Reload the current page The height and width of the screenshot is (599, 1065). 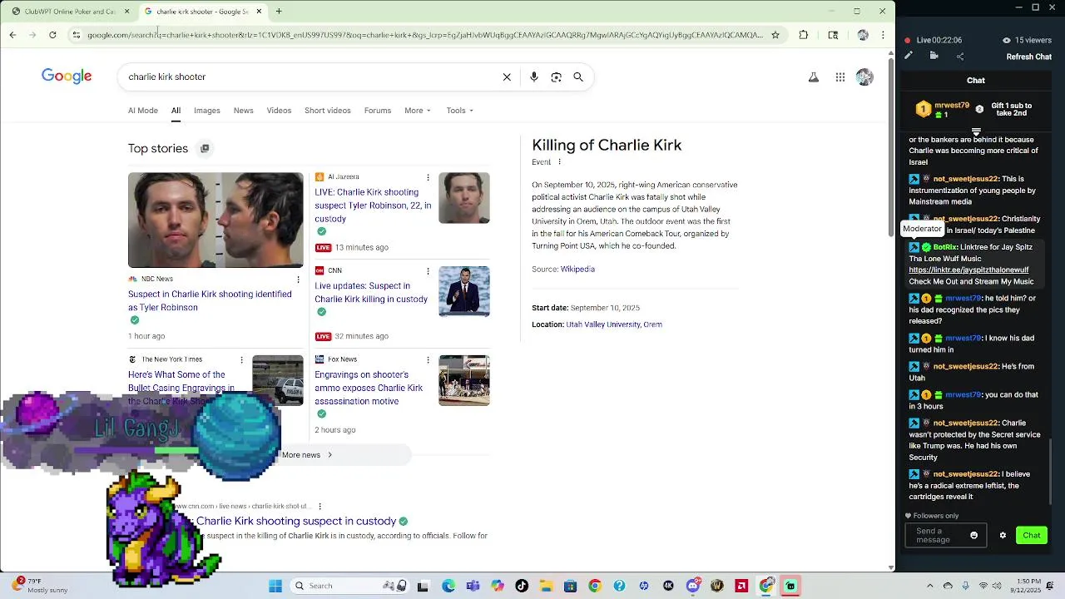[52, 35]
